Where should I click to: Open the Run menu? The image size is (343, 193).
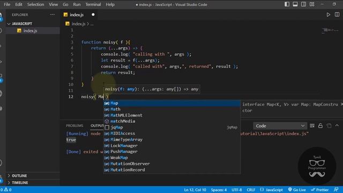77,4
